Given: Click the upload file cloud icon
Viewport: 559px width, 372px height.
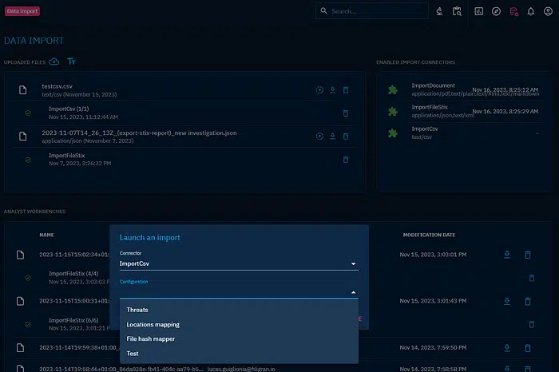Looking at the screenshot, I should [54, 61].
